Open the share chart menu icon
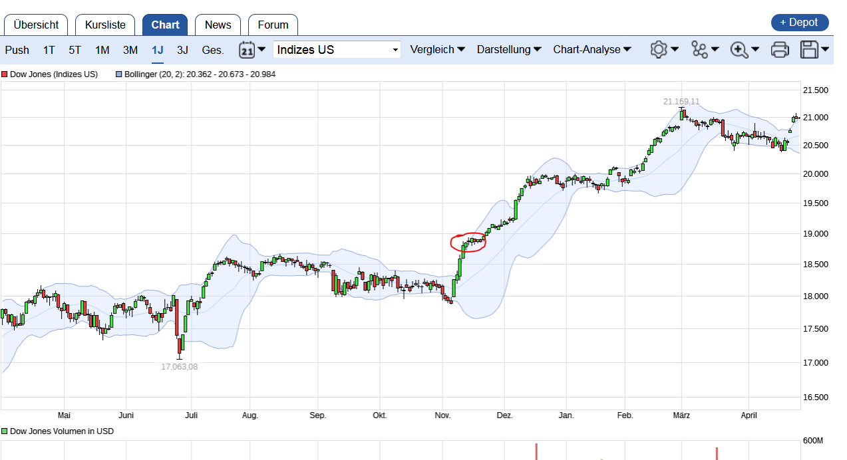The height and width of the screenshot is (460, 847). tap(699, 49)
